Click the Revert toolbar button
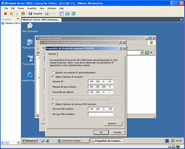The height and width of the screenshot is (149, 185). point(50,13)
